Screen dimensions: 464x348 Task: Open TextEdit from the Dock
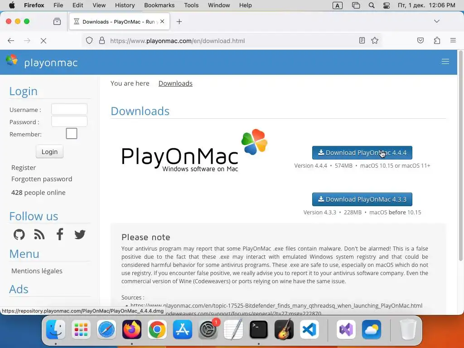233,329
